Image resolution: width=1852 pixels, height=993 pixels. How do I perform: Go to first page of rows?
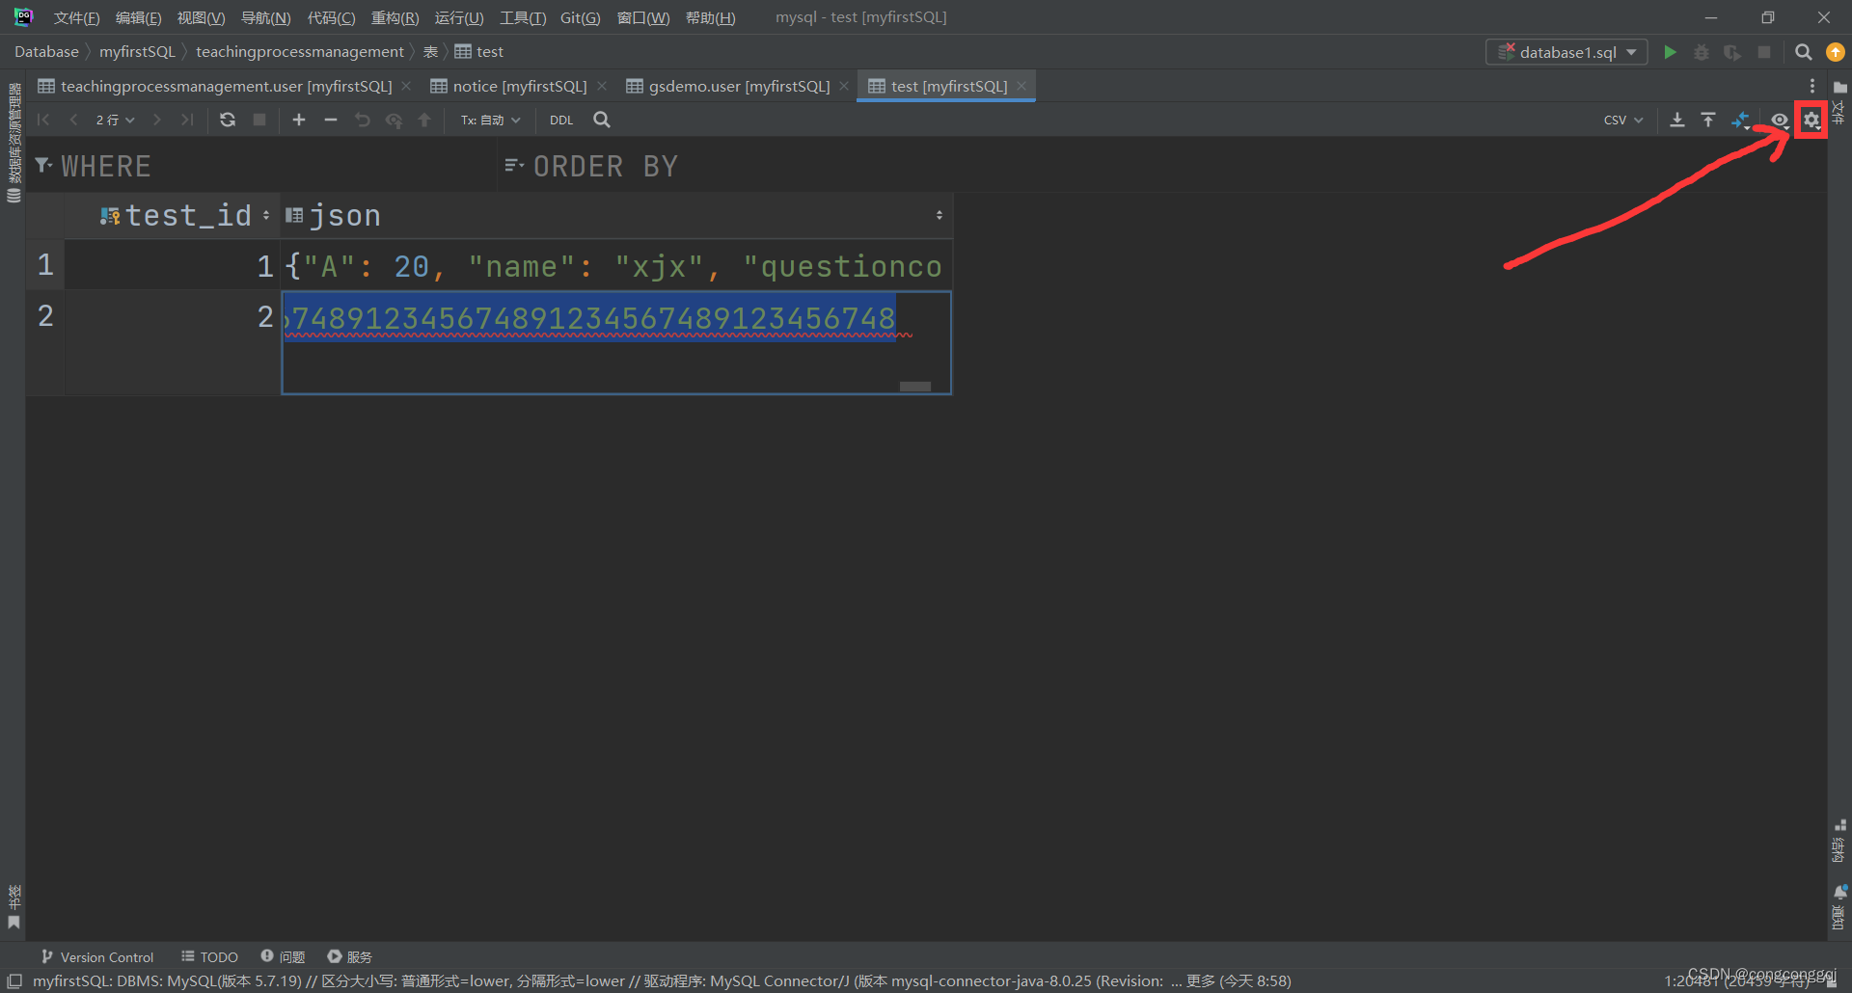coord(43,120)
